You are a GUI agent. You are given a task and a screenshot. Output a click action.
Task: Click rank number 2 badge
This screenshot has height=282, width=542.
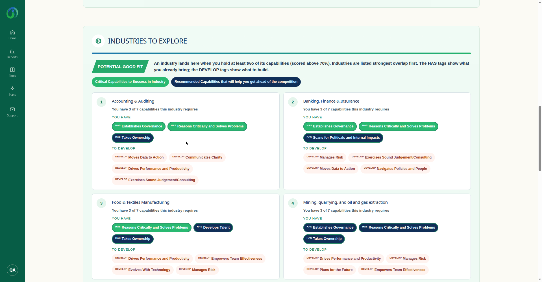tap(293, 102)
